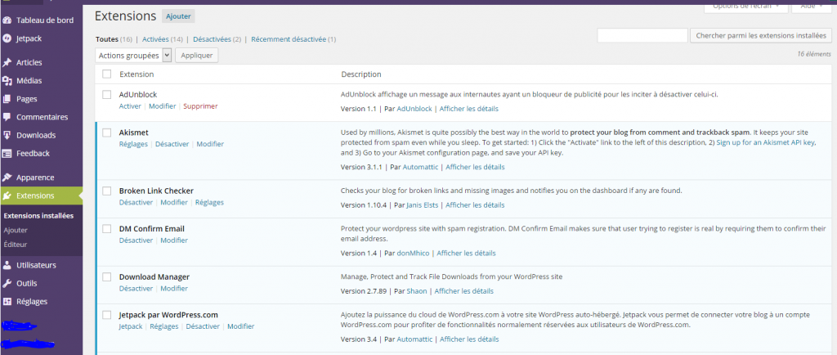
Task: Click Supprimer link under AdUnblock
Action: pyautogui.click(x=200, y=106)
